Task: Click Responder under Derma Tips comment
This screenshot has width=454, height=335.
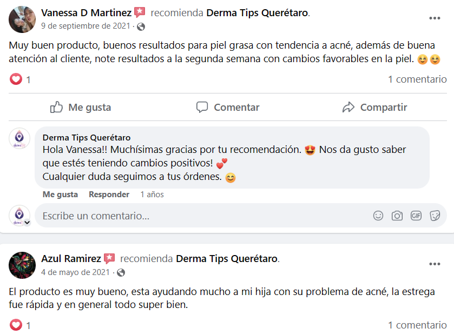Action: (109, 195)
